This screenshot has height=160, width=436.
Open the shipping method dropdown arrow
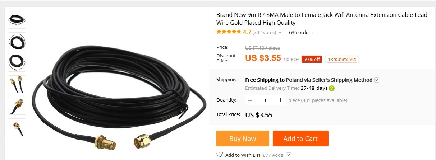(377, 80)
